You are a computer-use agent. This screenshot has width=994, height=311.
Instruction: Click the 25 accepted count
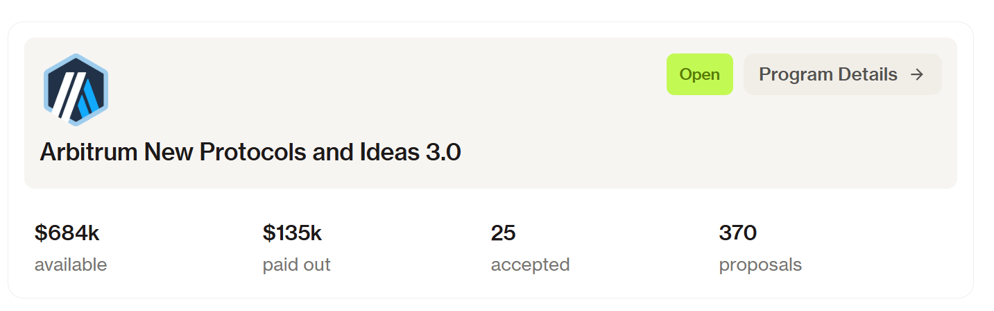[x=503, y=233]
